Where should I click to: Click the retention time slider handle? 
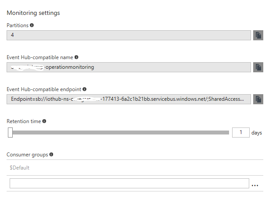tap(10, 132)
